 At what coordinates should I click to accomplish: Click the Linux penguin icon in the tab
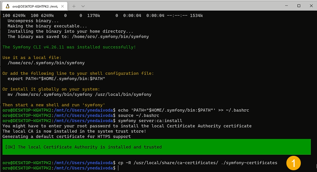pyautogui.click(x=6, y=6)
